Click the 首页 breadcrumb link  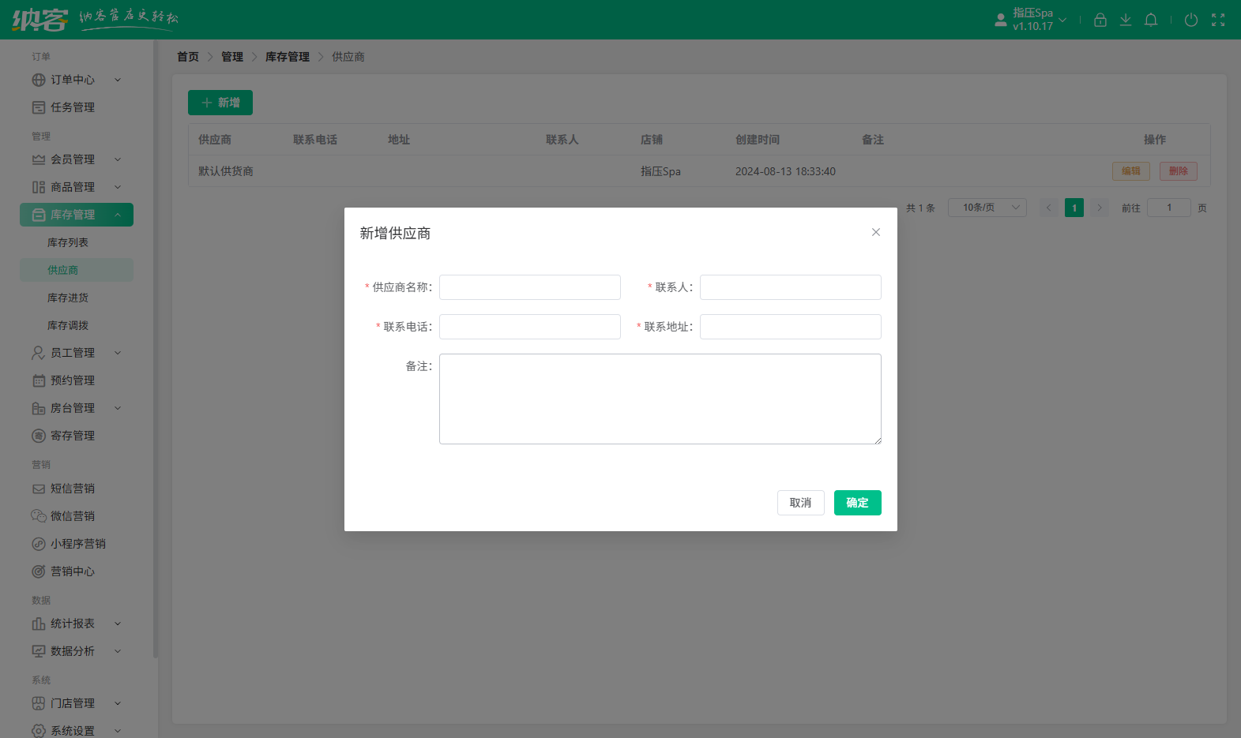(x=188, y=57)
